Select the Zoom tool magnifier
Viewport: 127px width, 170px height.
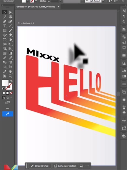point(10,76)
